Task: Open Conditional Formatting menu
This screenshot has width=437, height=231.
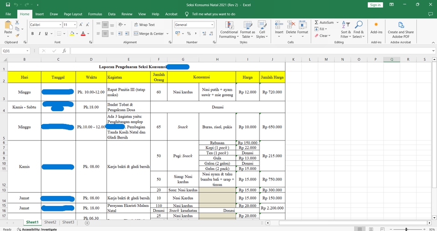Action: pos(229,30)
